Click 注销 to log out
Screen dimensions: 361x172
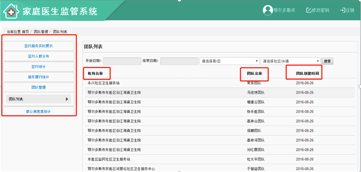click(x=350, y=10)
